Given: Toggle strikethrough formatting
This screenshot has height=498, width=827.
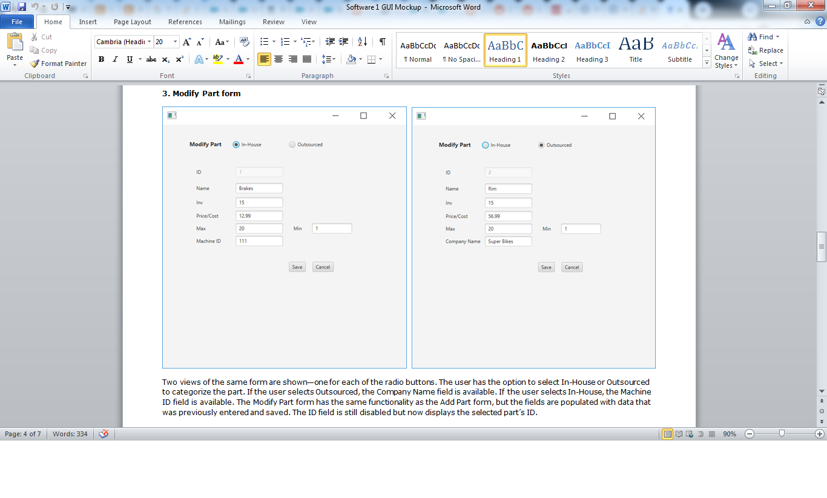Looking at the screenshot, I should click(x=151, y=59).
